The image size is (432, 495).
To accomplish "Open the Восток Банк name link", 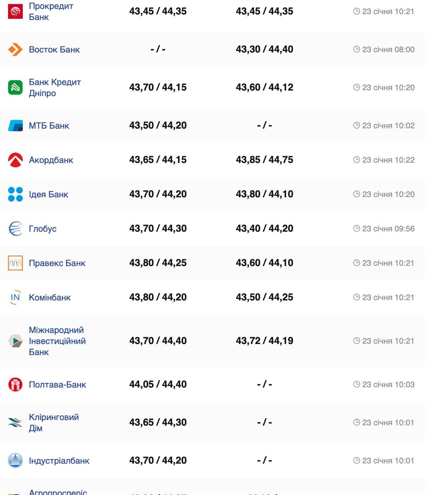I will click(54, 49).
